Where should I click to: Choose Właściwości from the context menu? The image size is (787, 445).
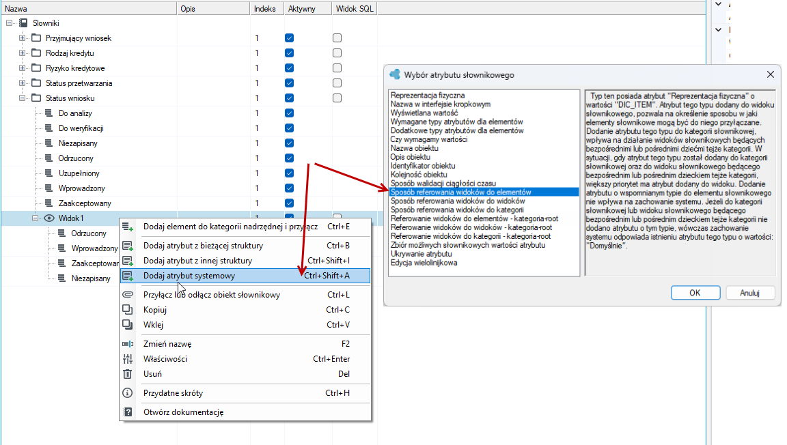[245, 359]
